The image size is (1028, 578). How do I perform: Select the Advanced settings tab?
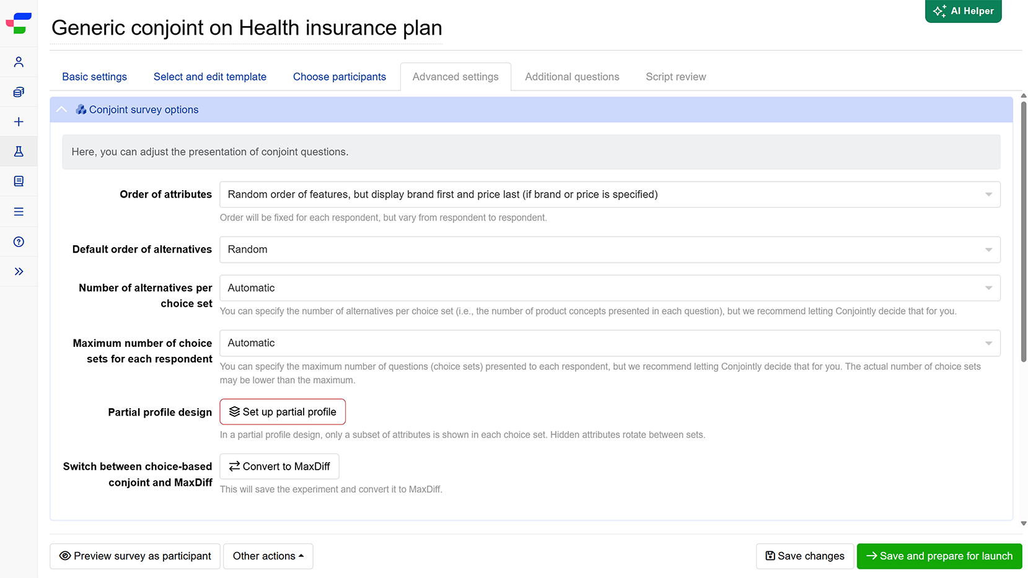click(x=455, y=77)
